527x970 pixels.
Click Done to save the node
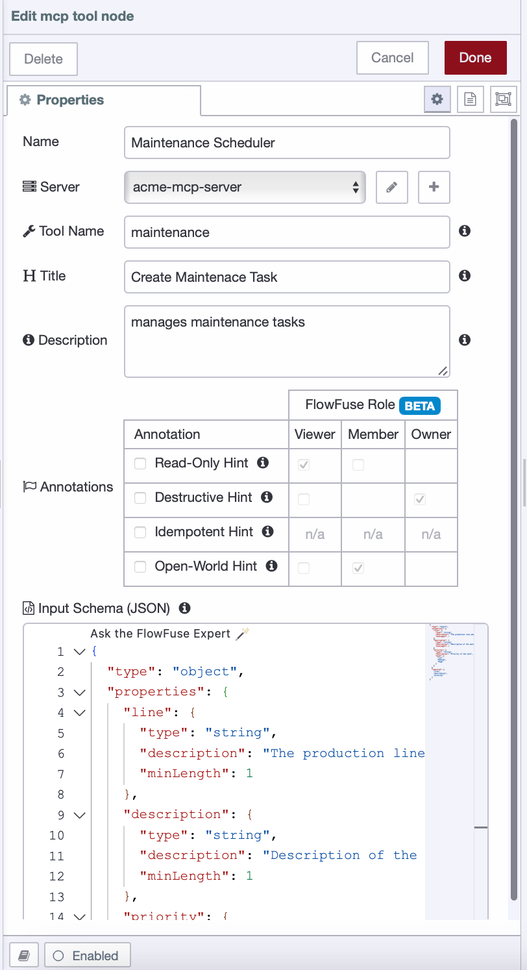[475, 58]
